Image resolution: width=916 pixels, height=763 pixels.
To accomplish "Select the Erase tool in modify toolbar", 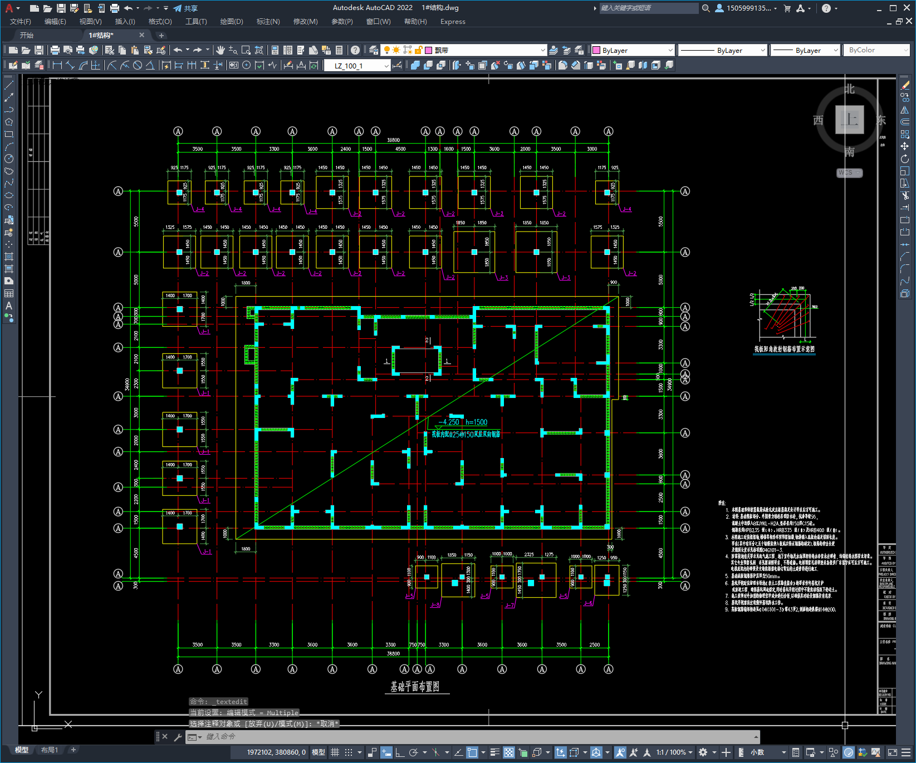I will click(905, 85).
